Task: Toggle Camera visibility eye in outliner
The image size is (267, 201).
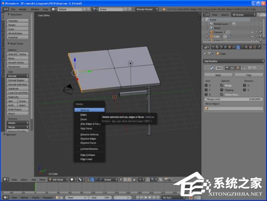Action: pyautogui.click(x=252, y=32)
